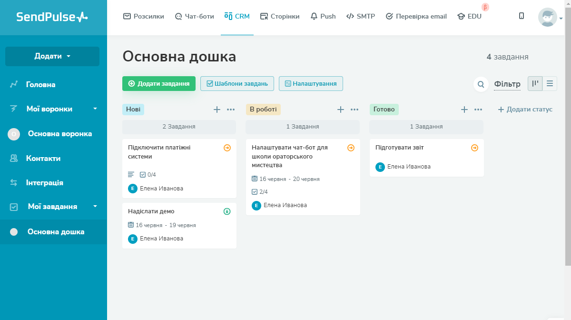Click priority icon on Налаштувати чат-бот card

pyautogui.click(x=351, y=148)
